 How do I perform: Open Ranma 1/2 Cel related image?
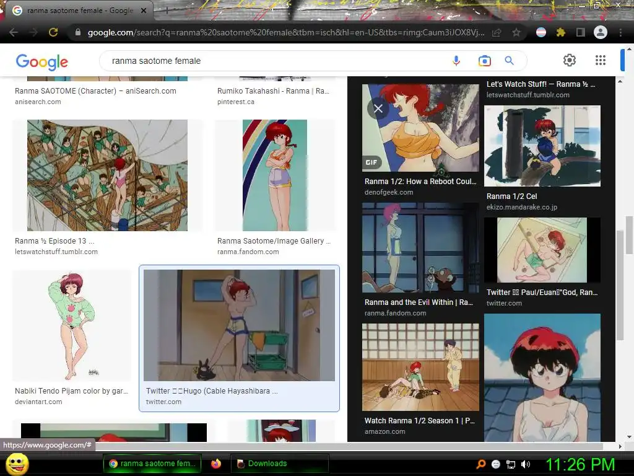coord(542,146)
